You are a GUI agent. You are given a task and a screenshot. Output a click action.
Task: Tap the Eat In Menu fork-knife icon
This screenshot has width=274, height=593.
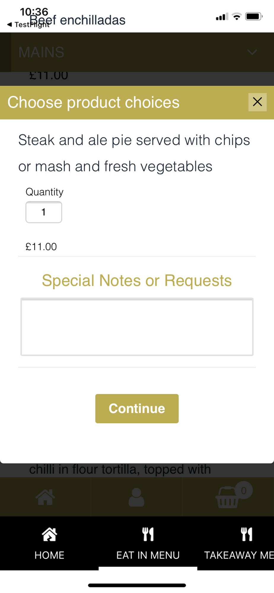click(148, 534)
